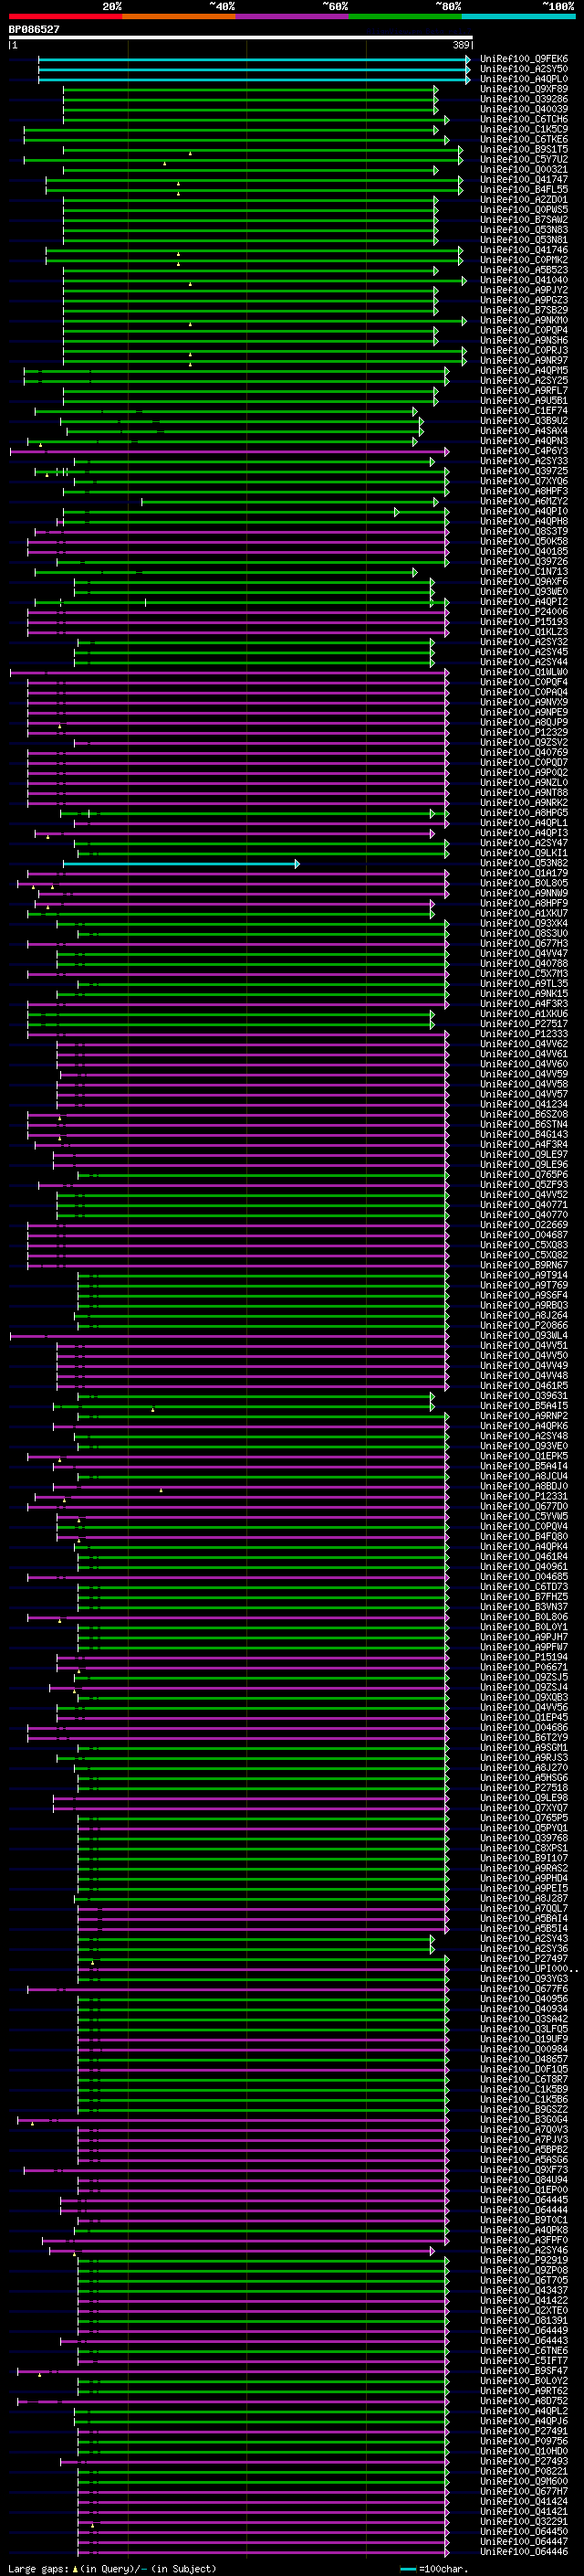
Task: Select the UniRef100_P20866 label
Action: [x=523, y=1326]
